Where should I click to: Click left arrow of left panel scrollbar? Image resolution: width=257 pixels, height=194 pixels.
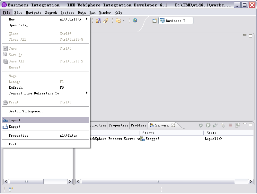(6, 182)
